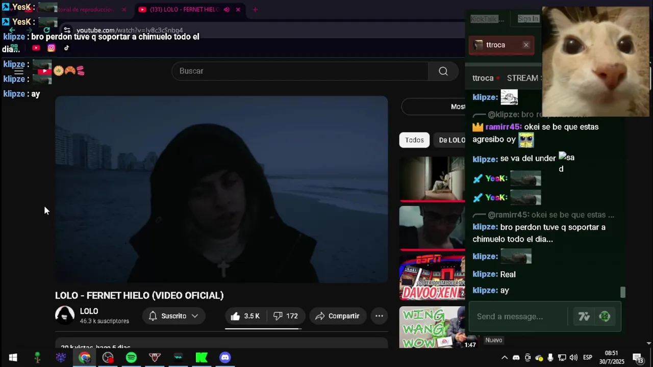653x367 pixels.
Task: Click the ESP language indicator
Action: click(588, 358)
